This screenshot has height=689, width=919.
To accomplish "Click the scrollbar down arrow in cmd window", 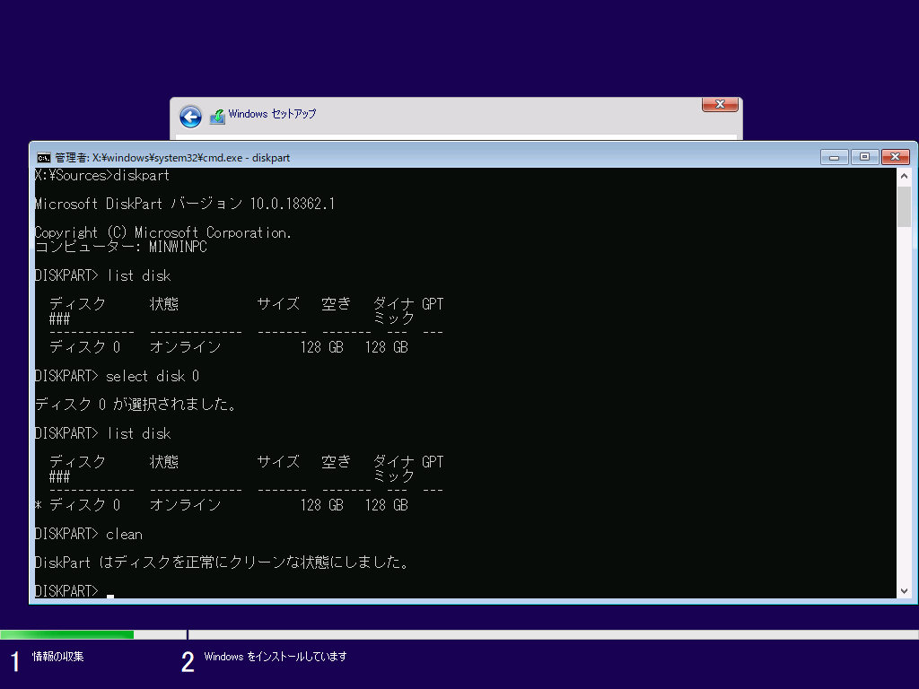I will tap(904, 591).
